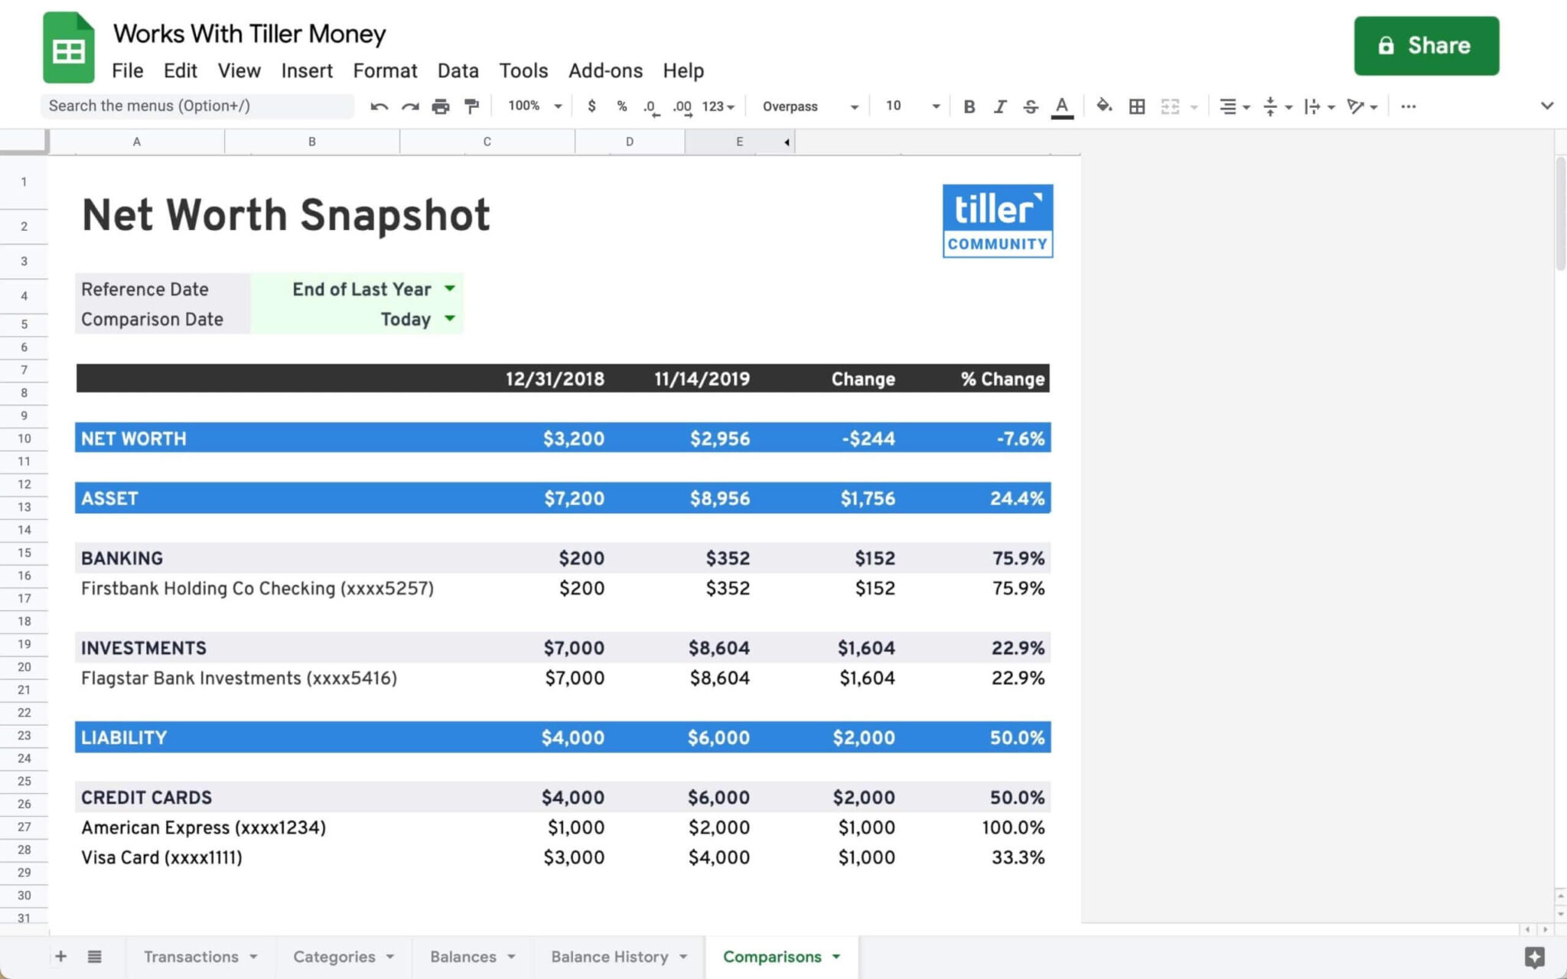
Task: Apply percent formatting icon
Action: click(621, 106)
